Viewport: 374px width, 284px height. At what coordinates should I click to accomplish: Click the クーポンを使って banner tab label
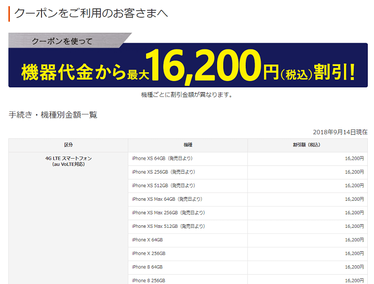(62, 41)
